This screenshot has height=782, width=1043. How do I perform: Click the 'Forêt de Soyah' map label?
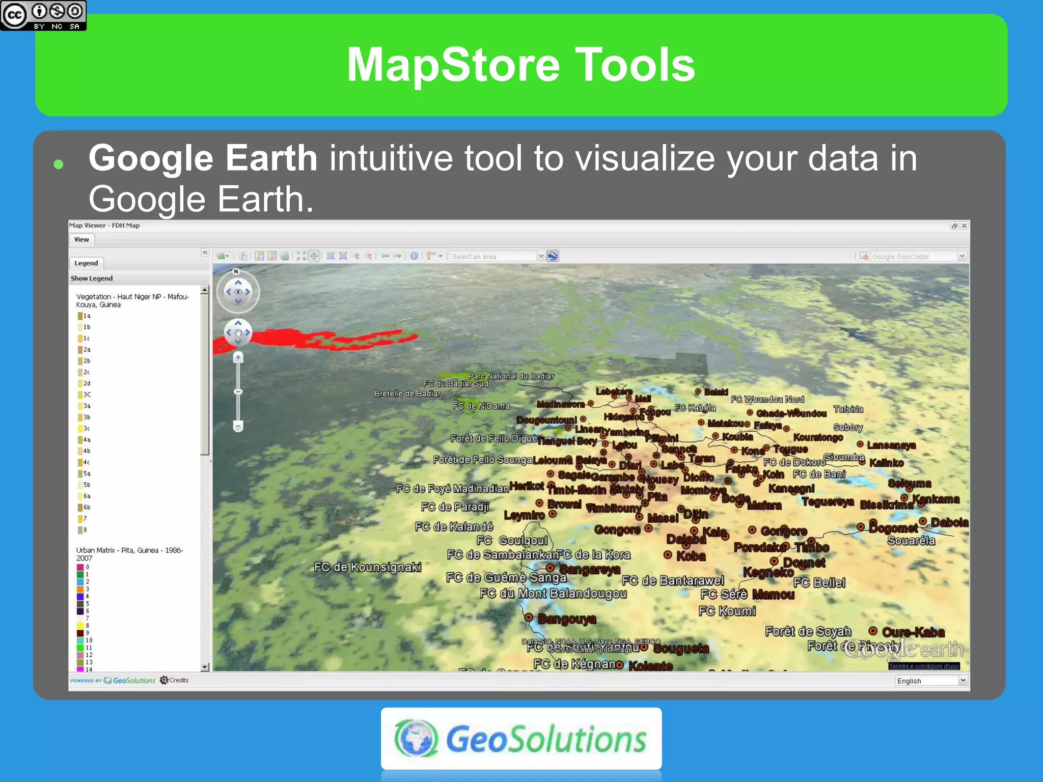click(808, 632)
